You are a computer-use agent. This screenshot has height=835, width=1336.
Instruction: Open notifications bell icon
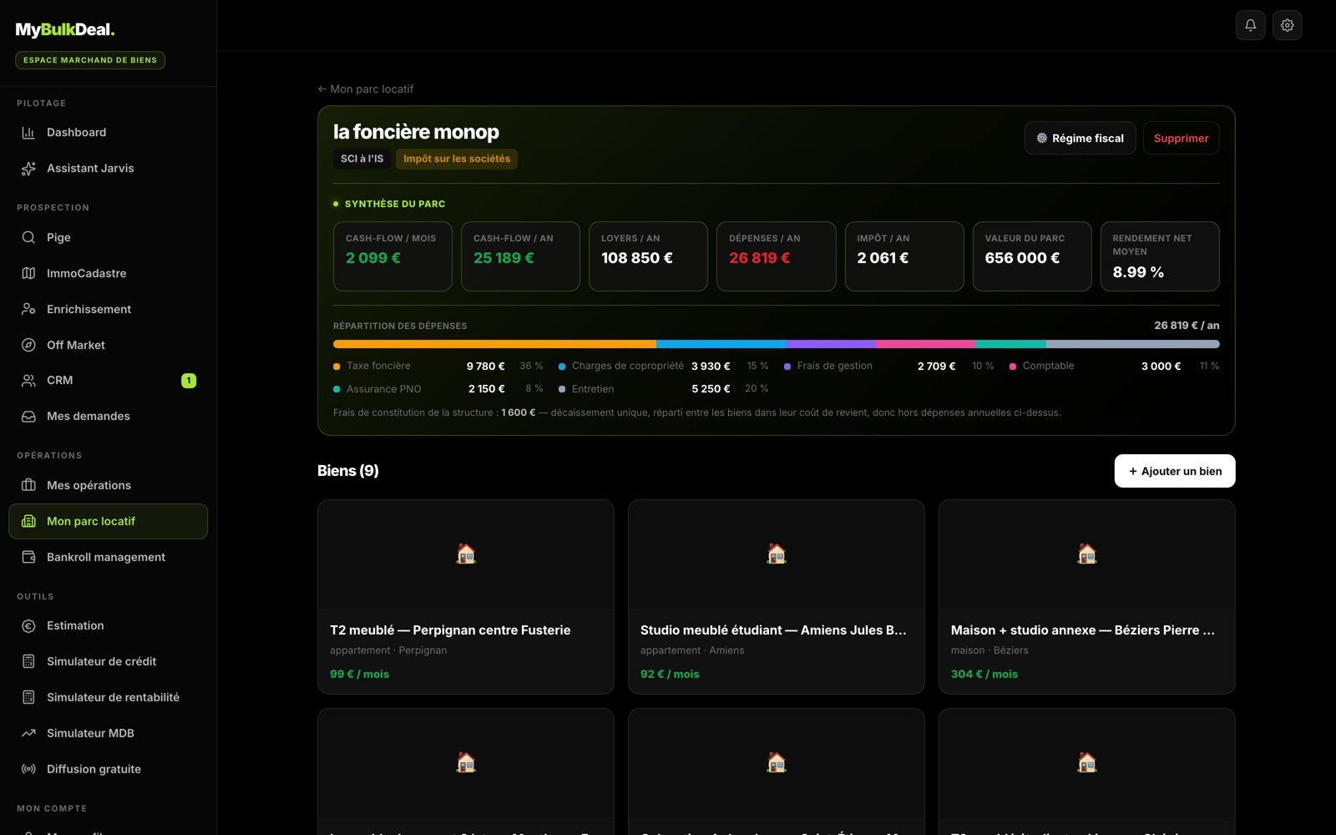tap(1250, 25)
